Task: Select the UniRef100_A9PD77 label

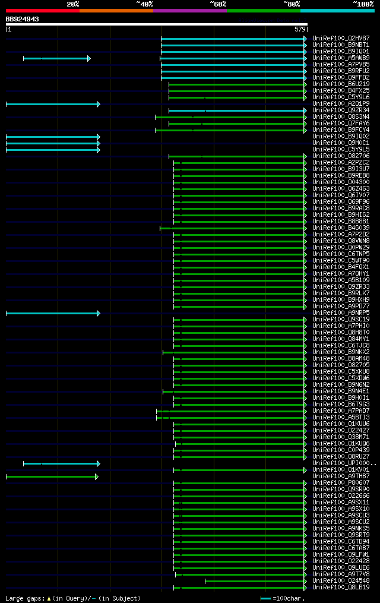Action: tap(341, 307)
